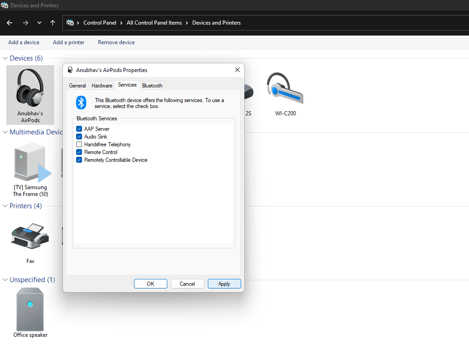Collapse the Unspecified (1) group
The width and height of the screenshot is (469, 345).
click(5, 280)
